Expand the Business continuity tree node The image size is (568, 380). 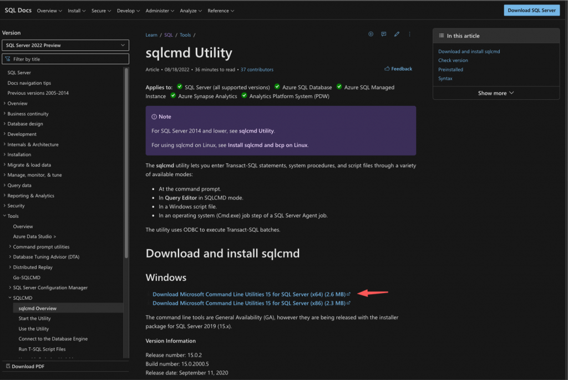tap(4, 113)
